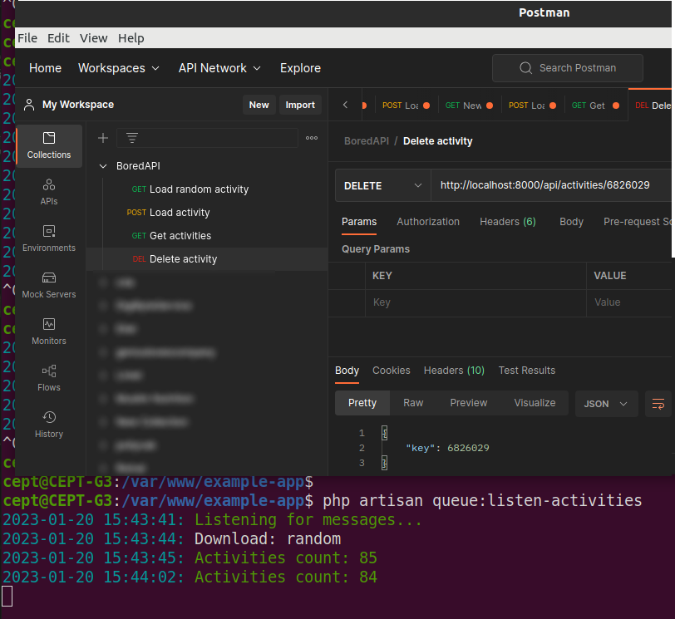Open the View menu
The width and height of the screenshot is (675, 619).
click(x=93, y=37)
